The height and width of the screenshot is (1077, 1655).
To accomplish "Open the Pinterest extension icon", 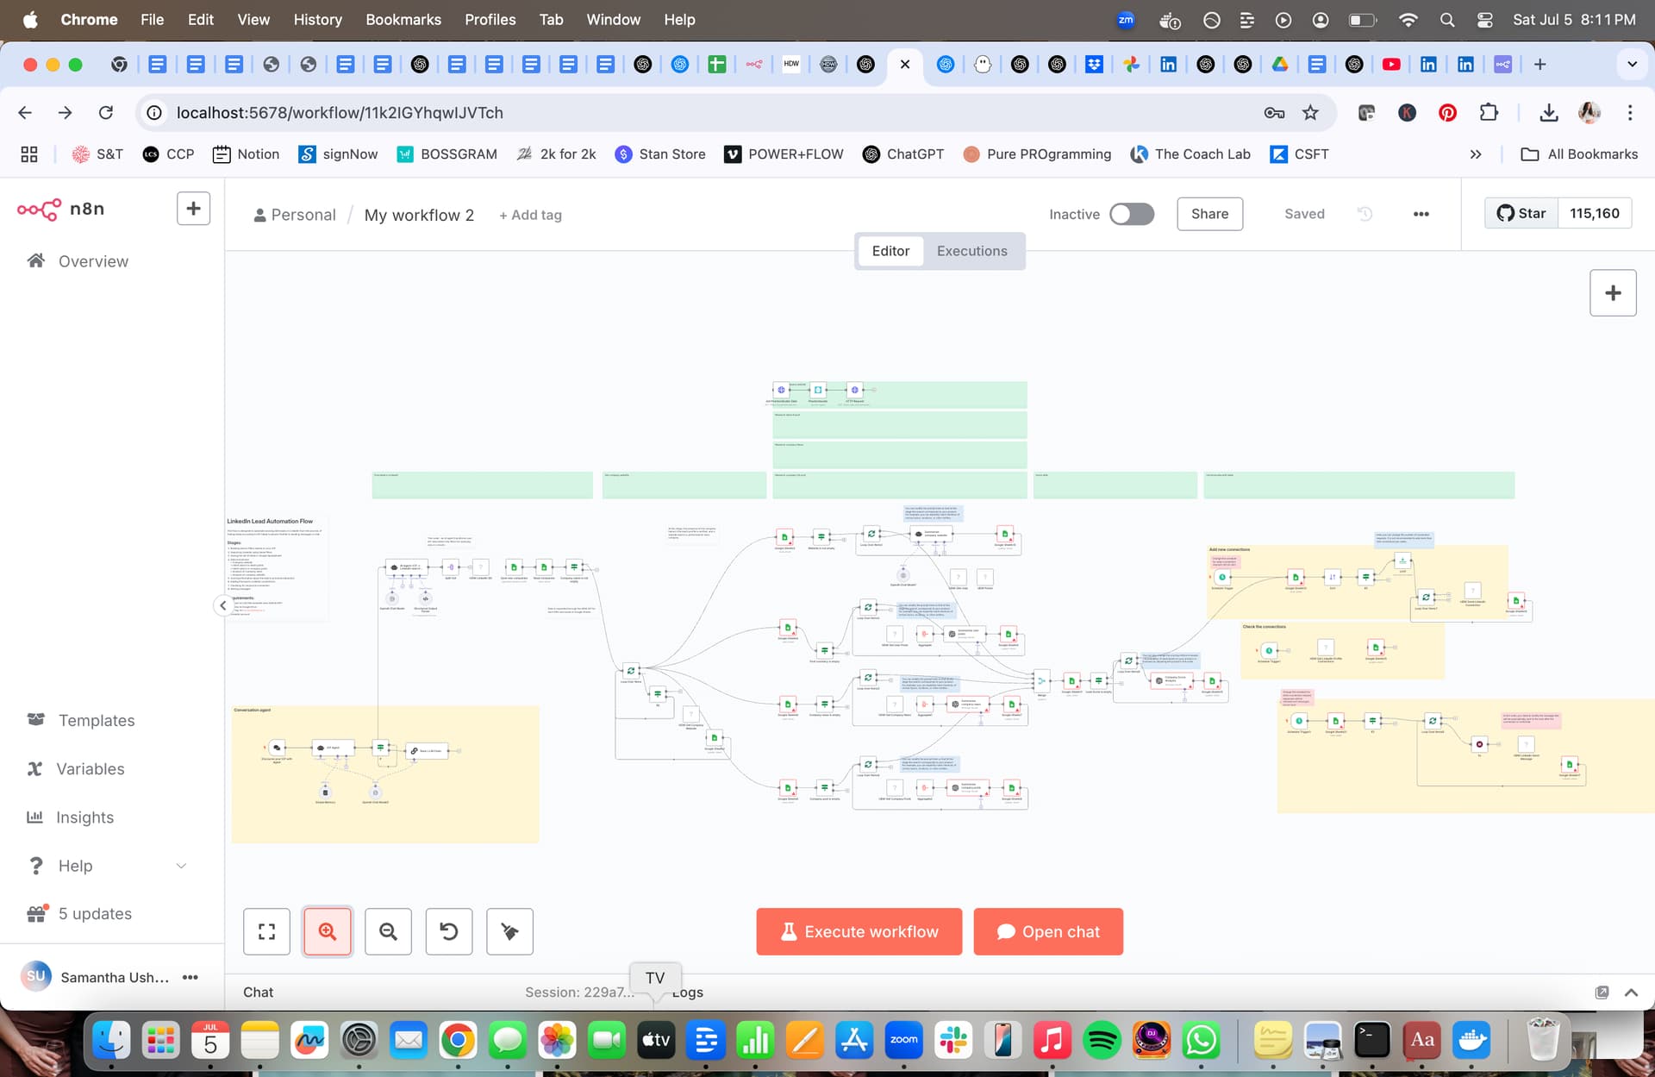I will pos(1447,113).
